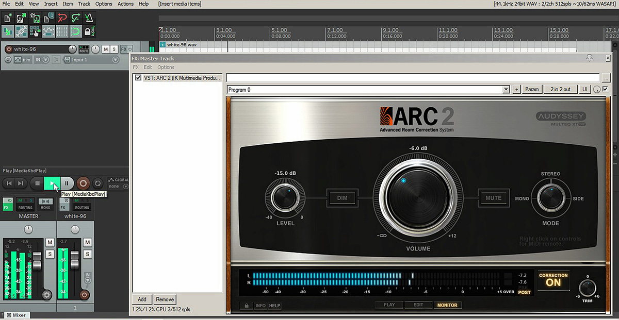This screenshot has height=320, width=619.
Task: Mute the white-96 track in track panel
Action: tap(106, 49)
